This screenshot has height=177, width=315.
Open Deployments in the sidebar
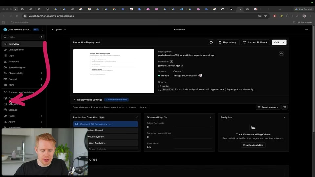(23, 50)
